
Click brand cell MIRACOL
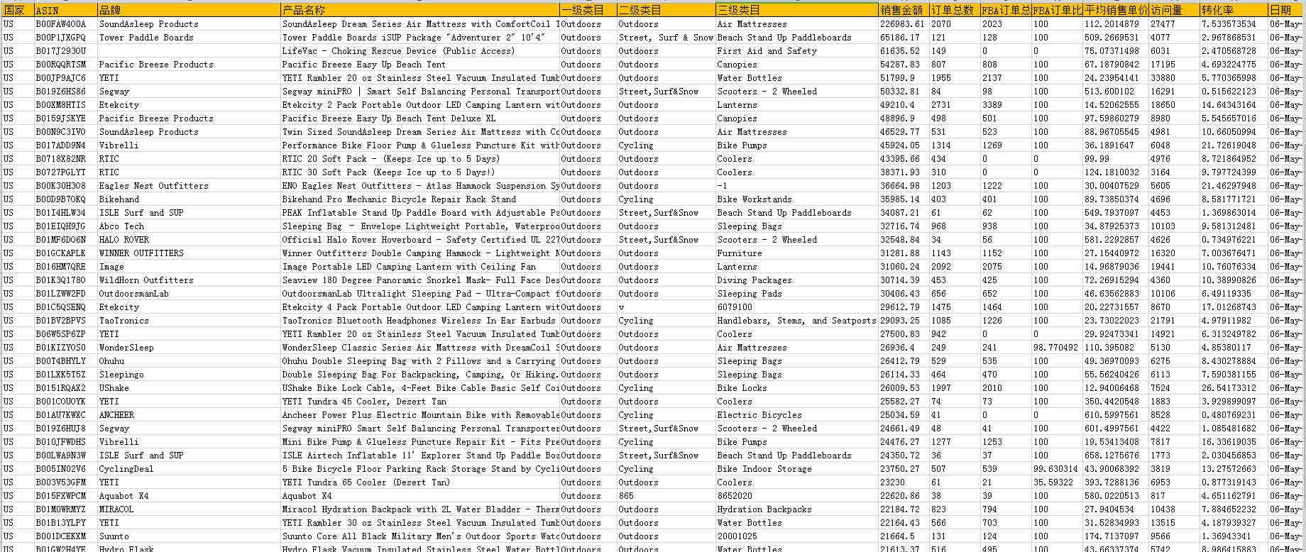tap(189, 509)
